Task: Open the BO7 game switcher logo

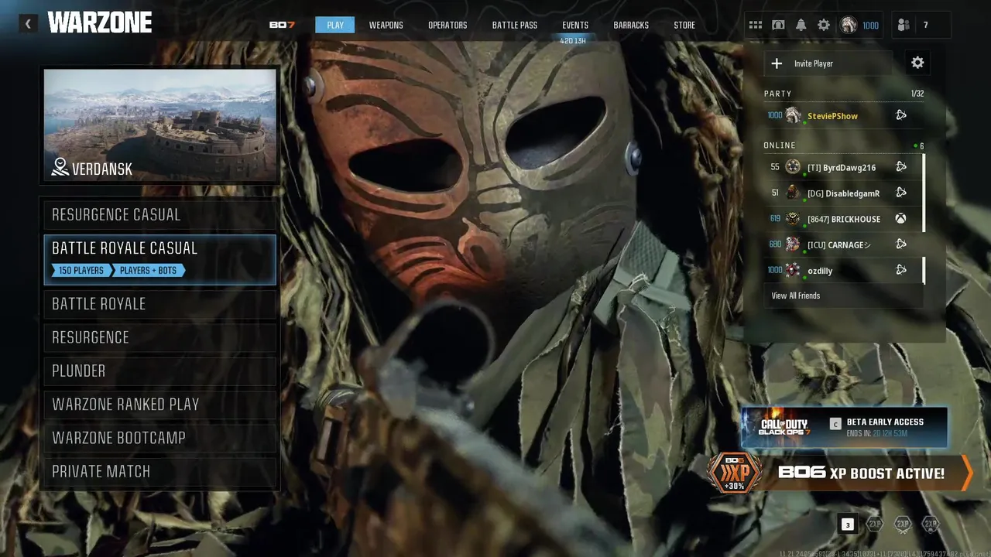Action: tap(282, 25)
